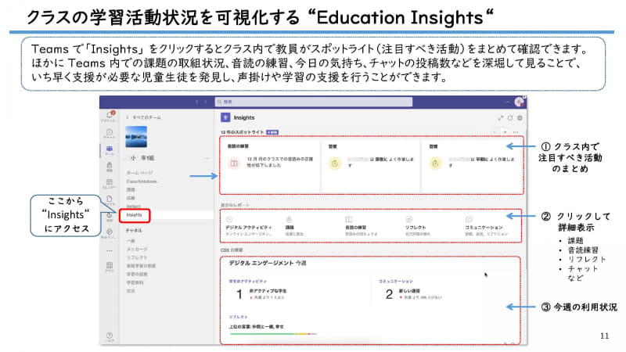This screenshot has width=626, height=352.
Task: Click the class team lake thumbnail image
Action: (x=136, y=136)
